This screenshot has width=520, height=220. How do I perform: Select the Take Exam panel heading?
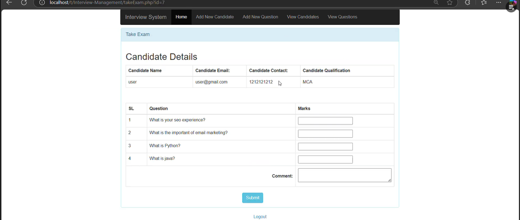coord(138,35)
